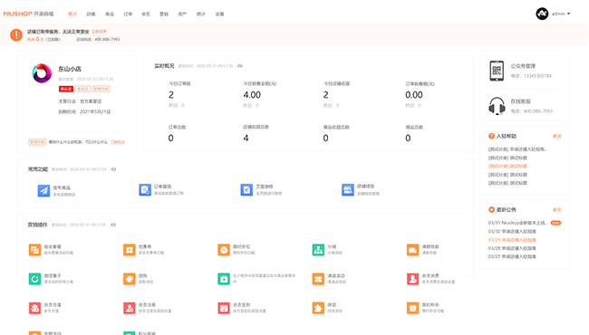The image size is (589, 335).
Task: Open the 营销 menu
Action: (164, 14)
